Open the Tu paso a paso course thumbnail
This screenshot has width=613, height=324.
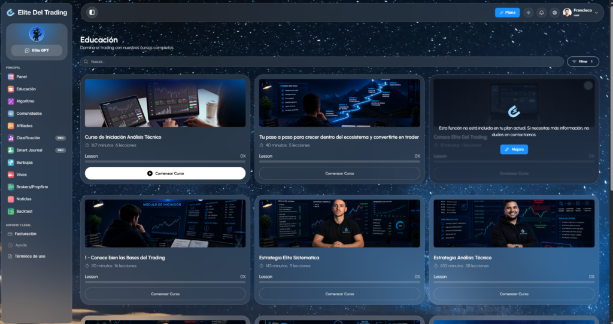tap(339, 103)
